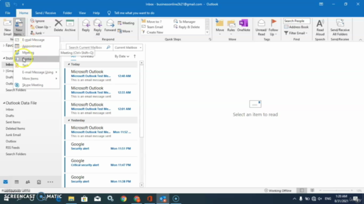Click the New Email icon
The height and width of the screenshot is (204, 364).
coord(7,27)
